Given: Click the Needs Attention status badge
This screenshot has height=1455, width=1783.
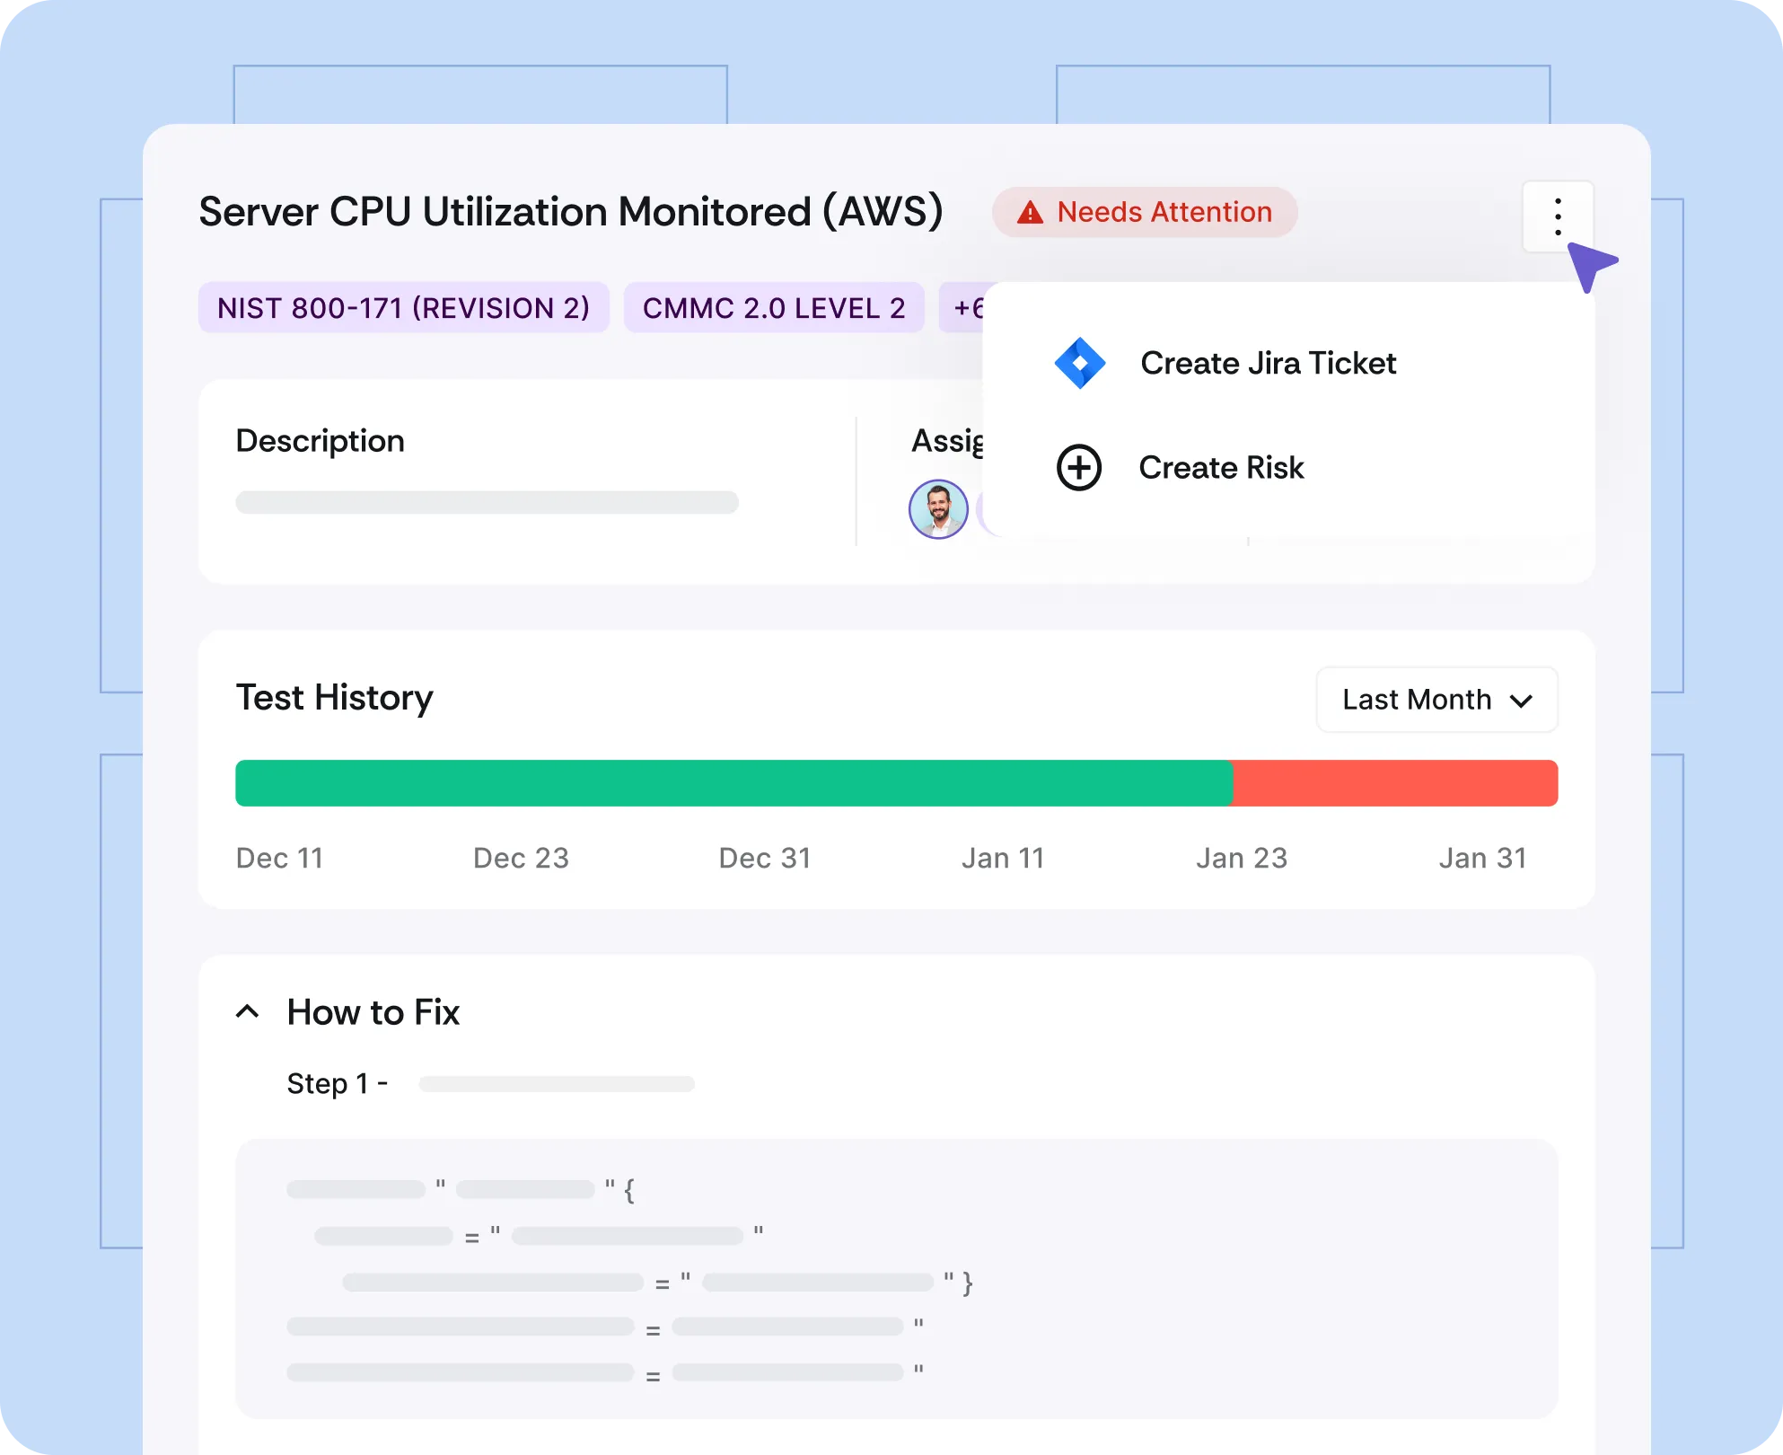Looking at the screenshot, I should [x=1144, y=213].
